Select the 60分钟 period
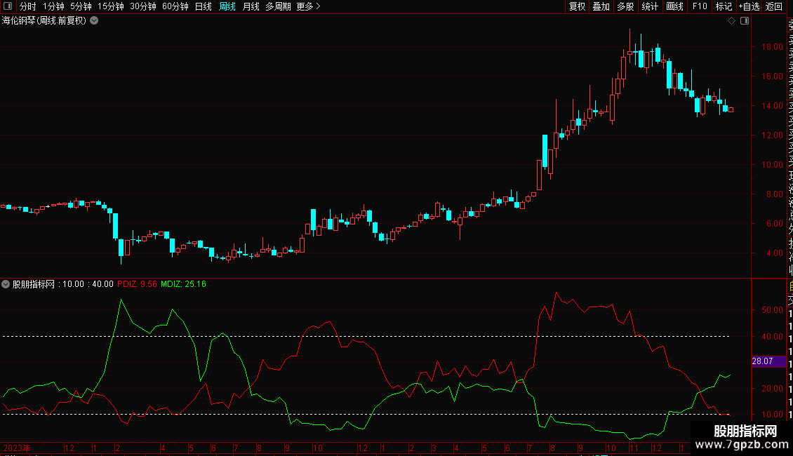This screenshot has height=456, width=793. (175, 6)
